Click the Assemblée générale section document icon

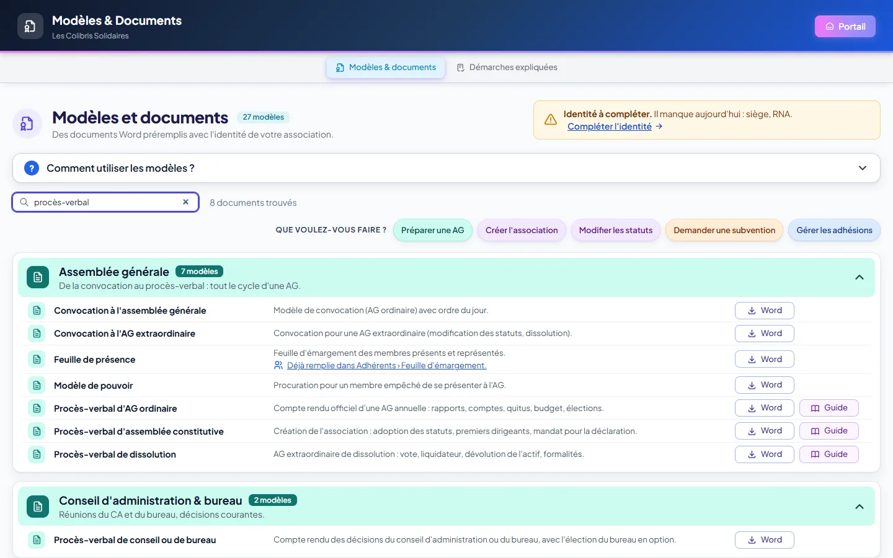(x=38, y=277)
